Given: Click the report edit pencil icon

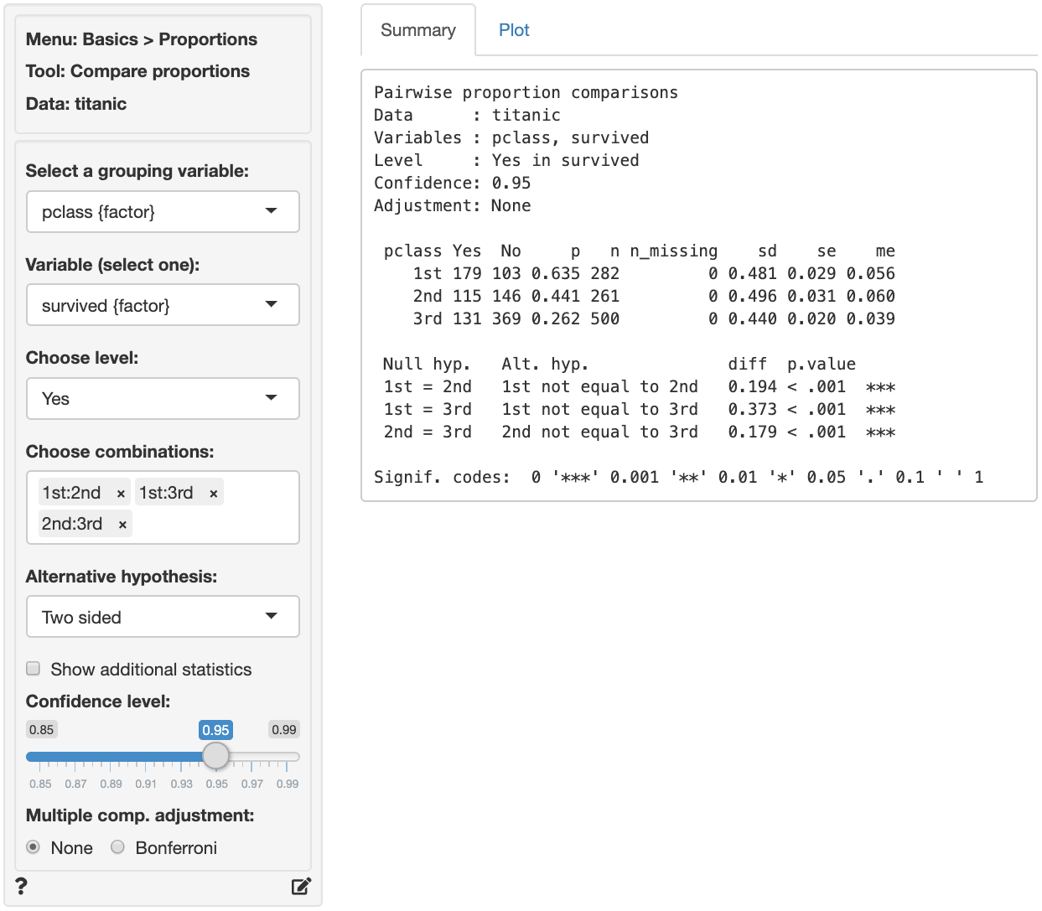Looking at the screenshot, I should (x=301, y=886).
